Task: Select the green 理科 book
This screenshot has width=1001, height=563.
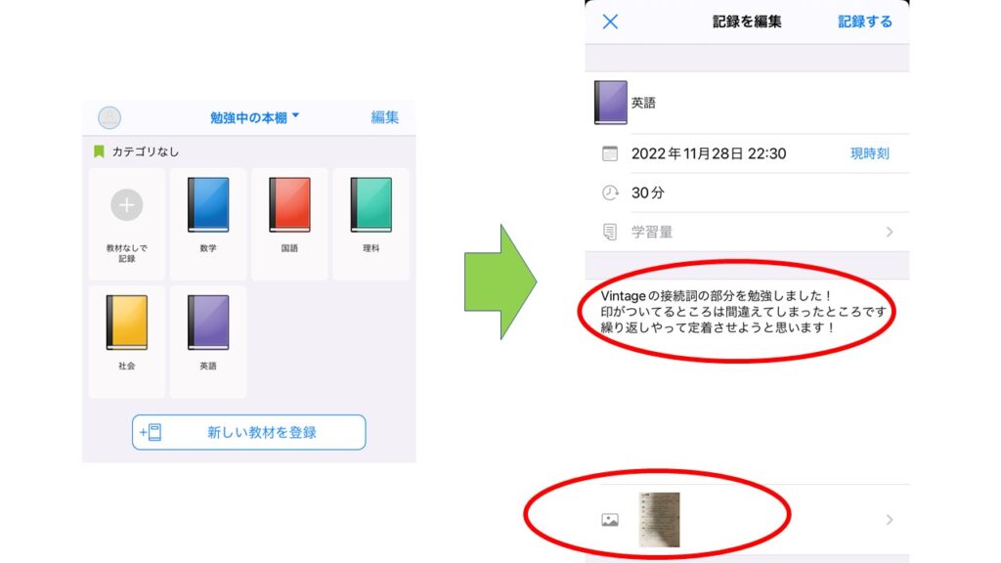Action: tap(370, 205)
